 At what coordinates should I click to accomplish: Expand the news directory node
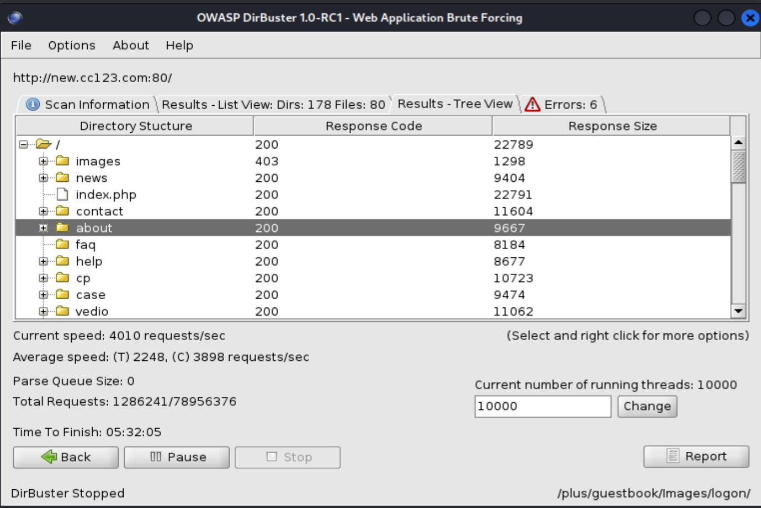[x=43, y=177]
